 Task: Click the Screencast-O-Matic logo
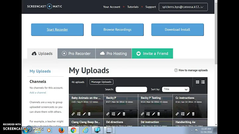[44, 6]
